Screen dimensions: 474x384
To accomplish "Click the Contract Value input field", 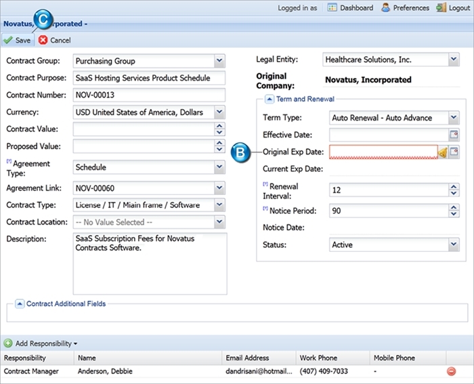I will (144, 129).
